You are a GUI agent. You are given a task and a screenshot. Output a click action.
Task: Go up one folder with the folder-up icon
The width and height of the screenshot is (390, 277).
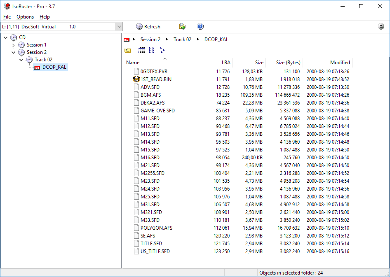coord(128,50)
